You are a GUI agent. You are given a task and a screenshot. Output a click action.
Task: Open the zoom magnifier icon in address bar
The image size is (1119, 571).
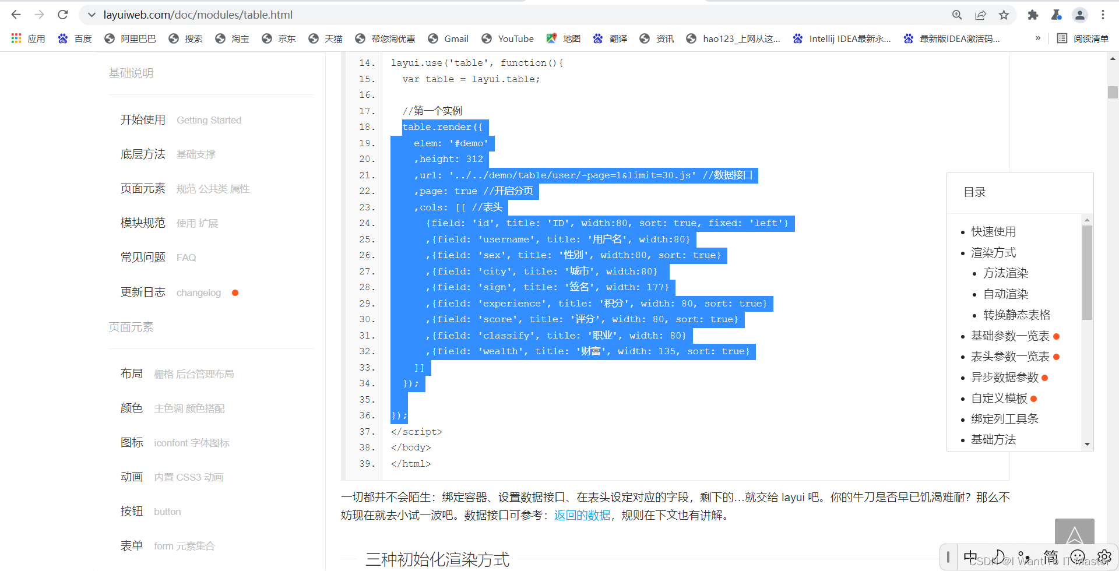click(957, 15)
